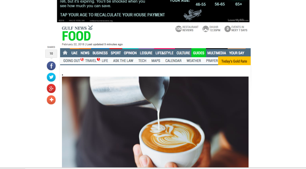
Task: Share on Google Plus icon
Action: pyautogui.click(x=51, y=88)
